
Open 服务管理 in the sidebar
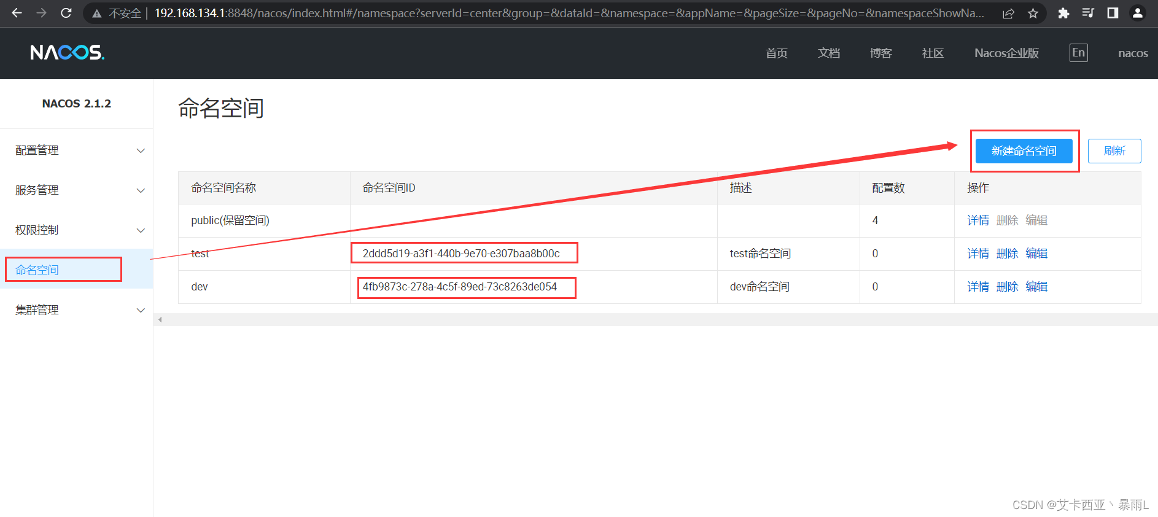click(x=37, y=190)
